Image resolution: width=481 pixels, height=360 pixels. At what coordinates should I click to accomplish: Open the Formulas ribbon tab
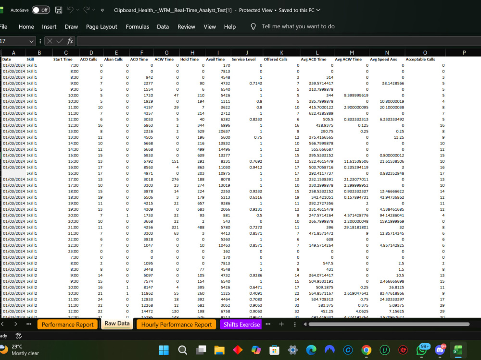point(137,26)
